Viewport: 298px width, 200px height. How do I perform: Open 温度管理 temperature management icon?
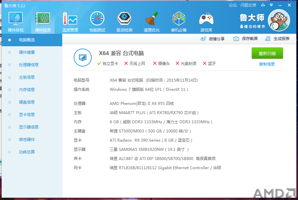(x=70, y=22)
